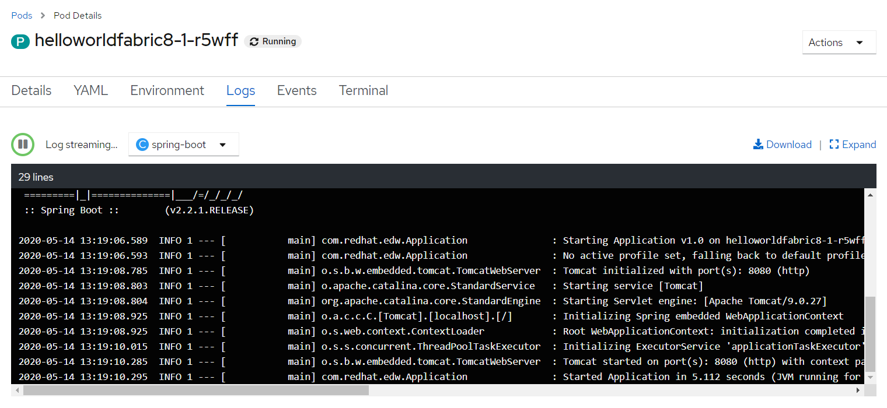Click the download arrow icon
Screen dimensions: 887x408
(x=758, y=144)
